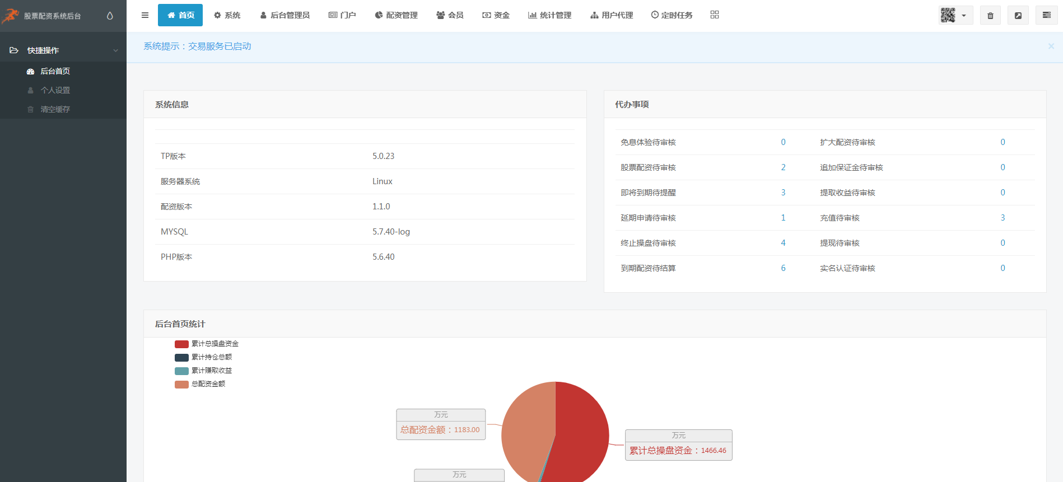Open the four-squares grid icon in navbar
The width and height of the screenshot is (1063, 482).
pyautogui.click(x=714, y=15)
